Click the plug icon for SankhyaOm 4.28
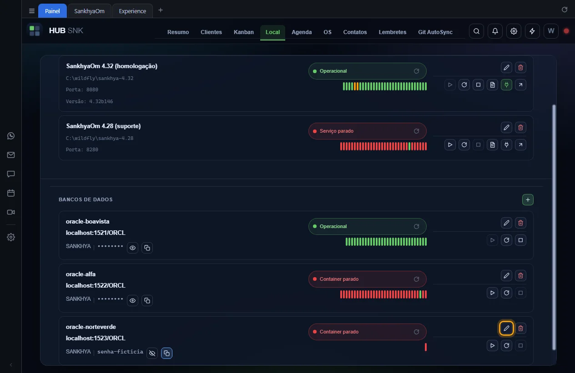This screenshot has width=575, height=373. 506,144
